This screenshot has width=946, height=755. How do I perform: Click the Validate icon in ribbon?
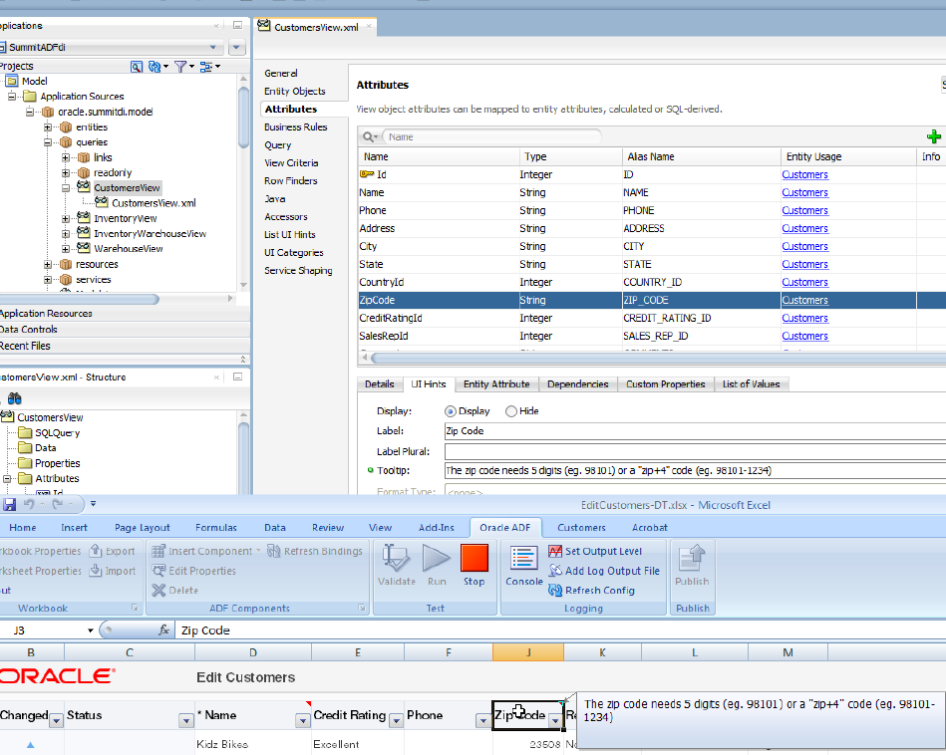click(396, 564)
